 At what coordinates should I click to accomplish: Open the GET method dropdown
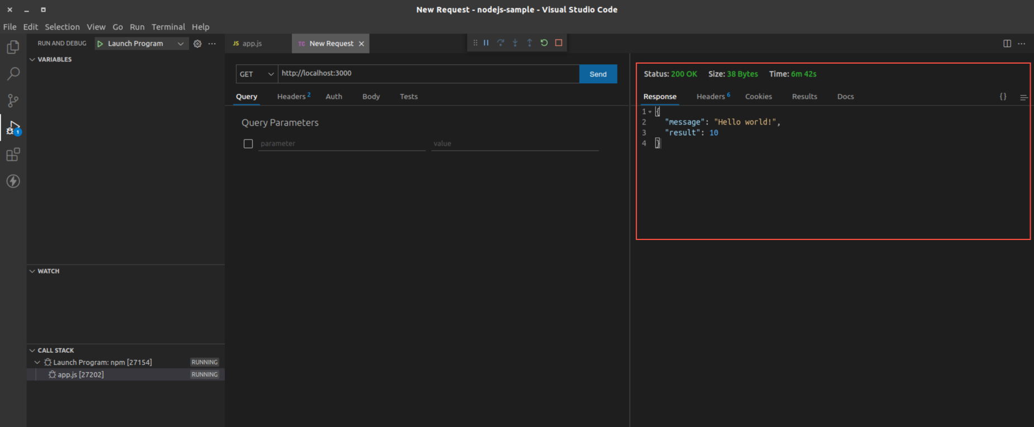[257, 74]
